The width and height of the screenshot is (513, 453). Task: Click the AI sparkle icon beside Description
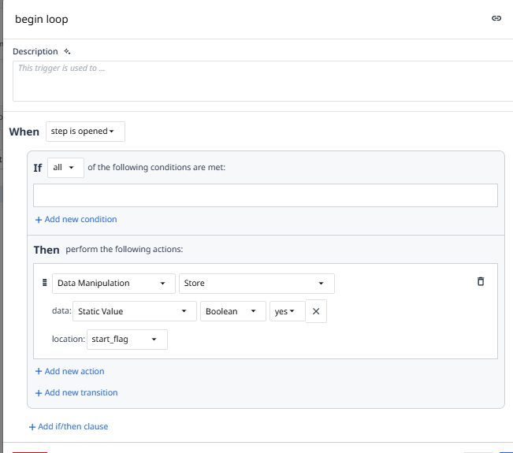pyautogui.click(x=67, y=51)
